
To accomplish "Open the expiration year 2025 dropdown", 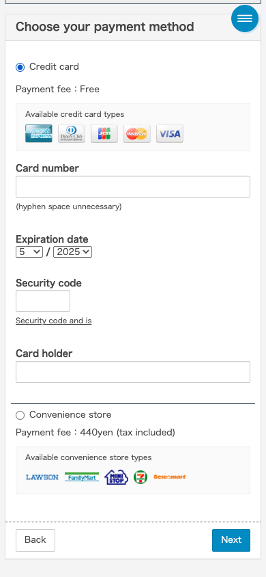I will (x=73, y=252).
